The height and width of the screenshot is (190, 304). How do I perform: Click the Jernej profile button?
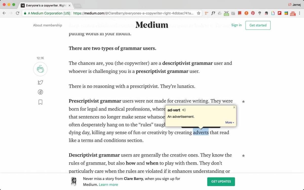point(294,5)
